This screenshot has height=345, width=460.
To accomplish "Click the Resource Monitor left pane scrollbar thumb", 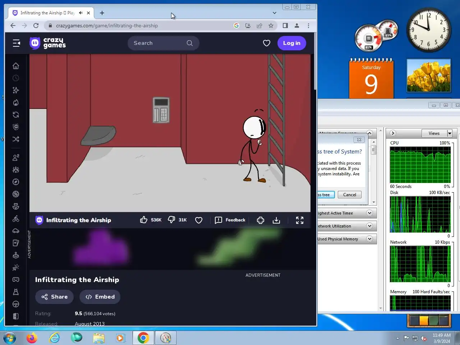I will pos(374,150).
